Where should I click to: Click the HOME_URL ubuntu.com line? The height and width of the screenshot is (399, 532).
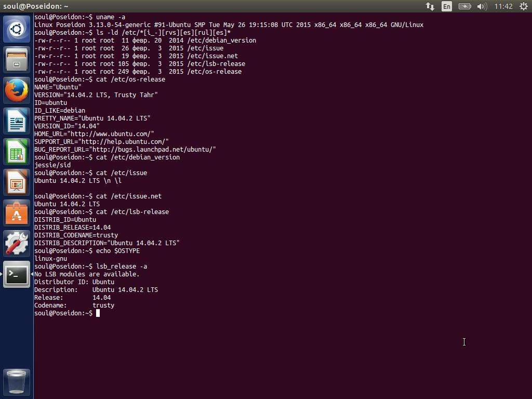click(94, 134)
